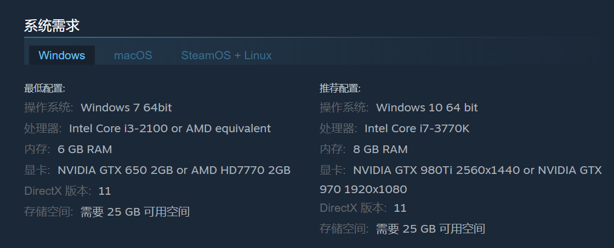The height and width of the screenshot is (248, 614).
Task: Click minimum 存储空间 25 GB line
Action: (107, 212)
